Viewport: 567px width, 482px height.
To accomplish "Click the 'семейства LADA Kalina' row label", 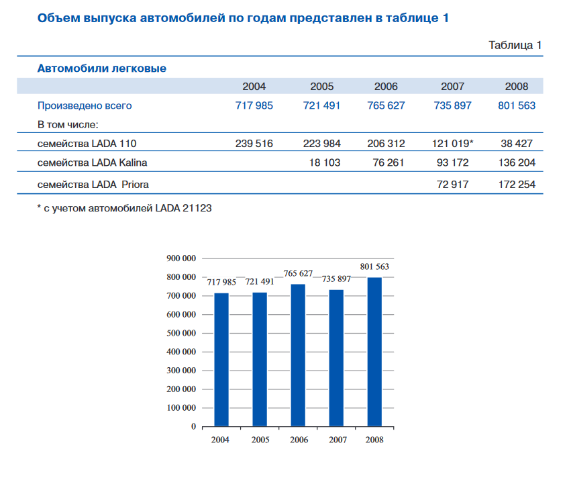I will tap(92, 163).
